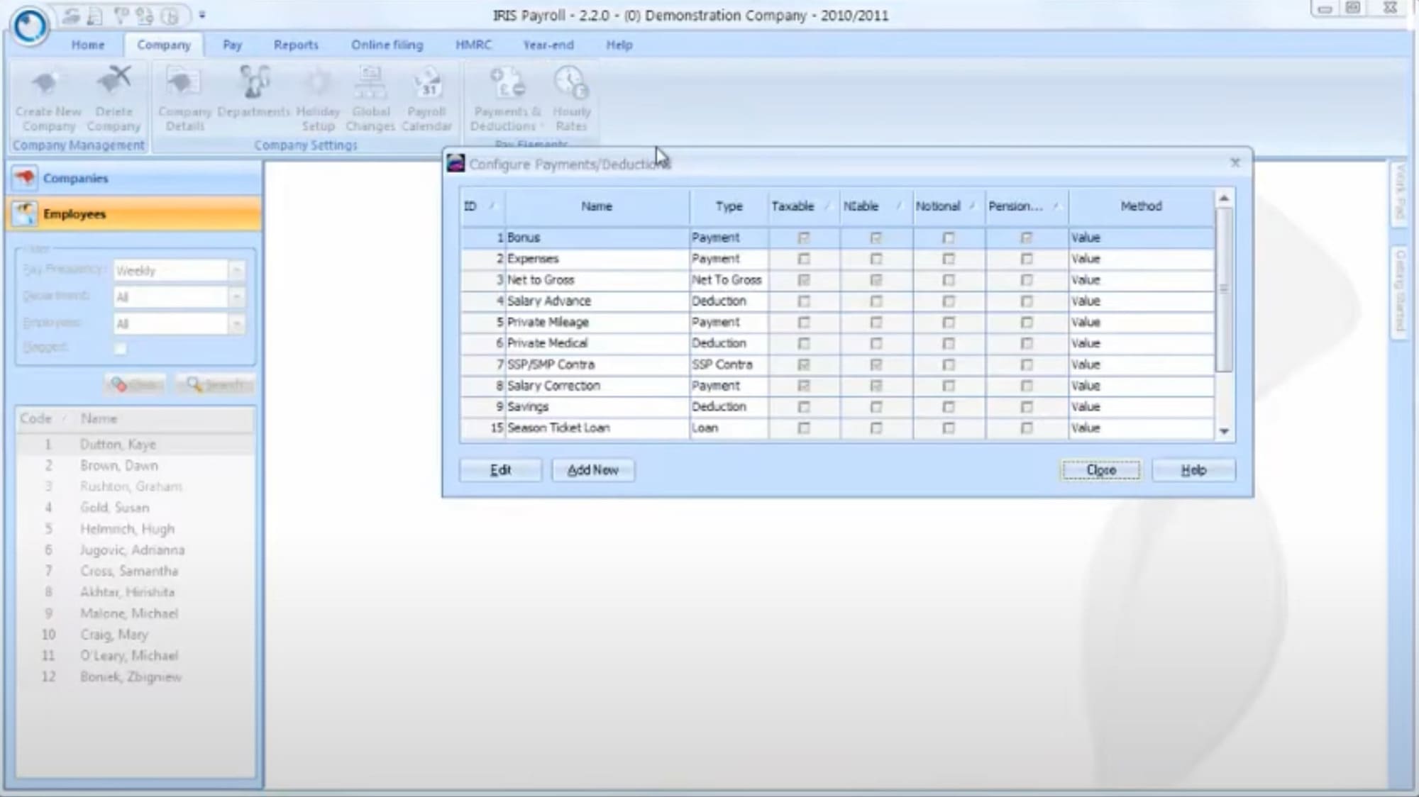This screenshot has width=1419, height=797.
Task: Sort by the Taxable column header
Action: click(x=803, y=206)
